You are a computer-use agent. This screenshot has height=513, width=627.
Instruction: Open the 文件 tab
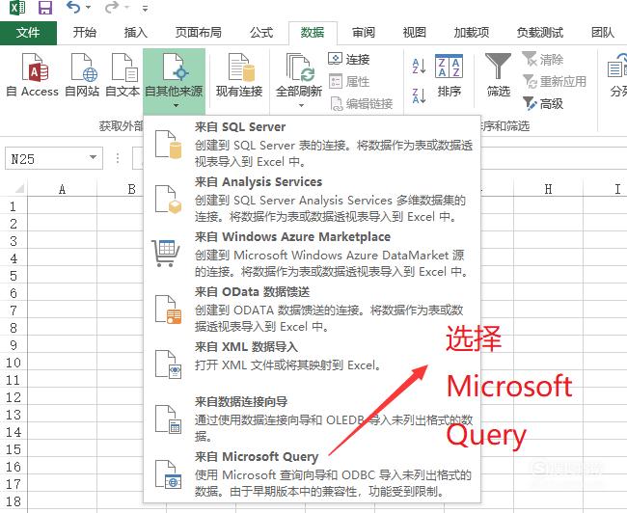28,33
